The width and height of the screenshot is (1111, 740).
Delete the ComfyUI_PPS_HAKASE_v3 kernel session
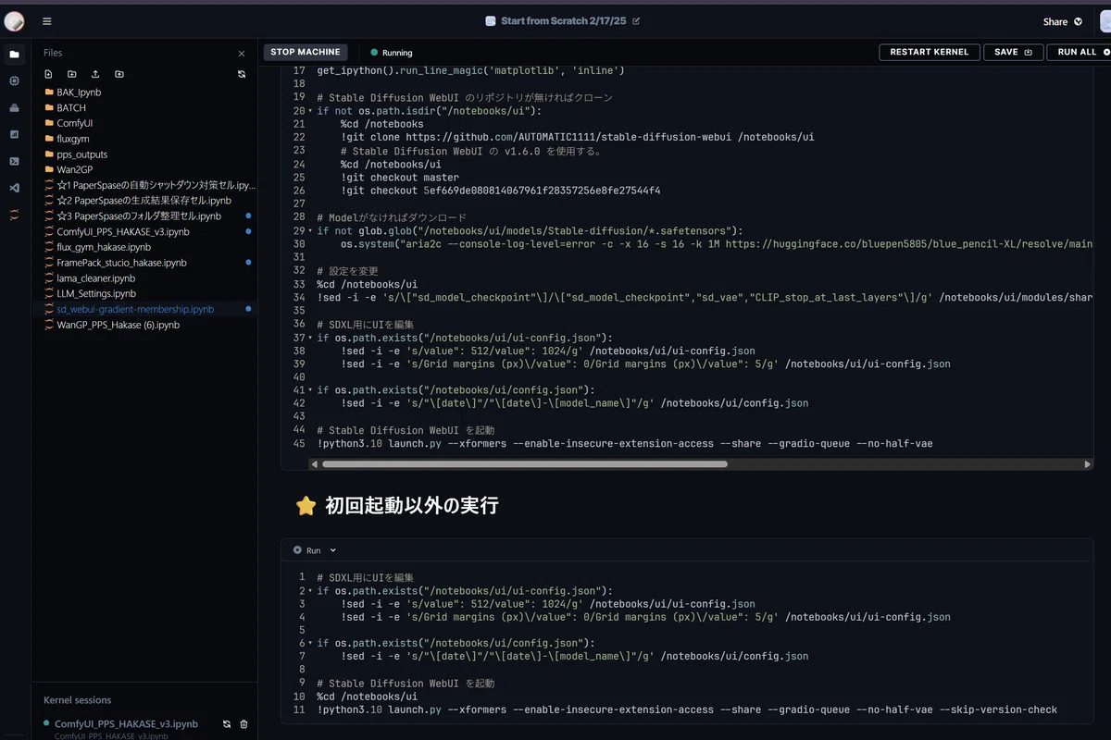(x=244, y=724)
